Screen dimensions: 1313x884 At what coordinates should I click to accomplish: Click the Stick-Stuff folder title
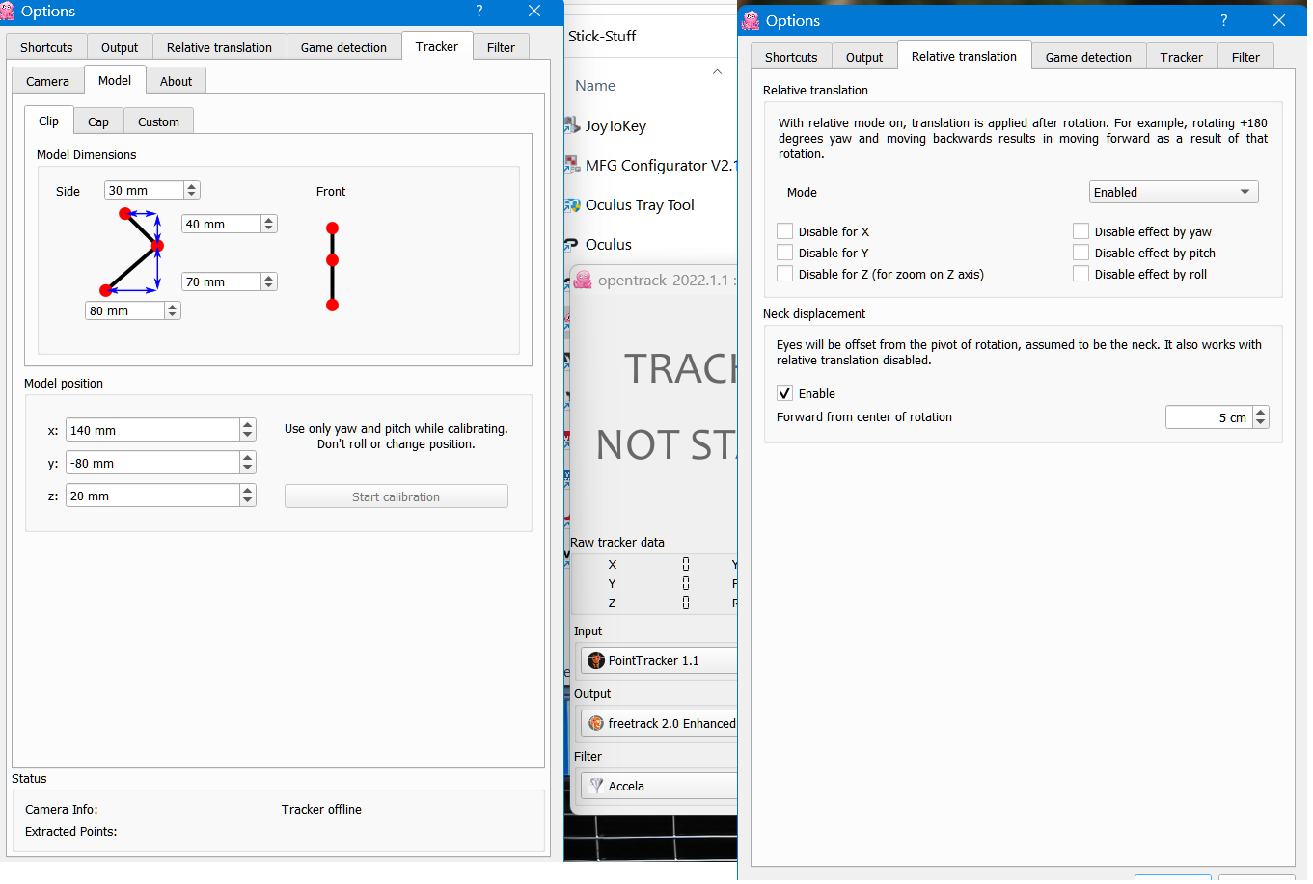602,36
